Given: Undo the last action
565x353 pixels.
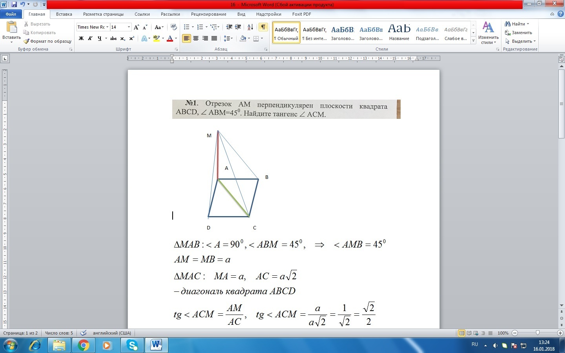Looking at the screenshot, I should click(23, 4).
